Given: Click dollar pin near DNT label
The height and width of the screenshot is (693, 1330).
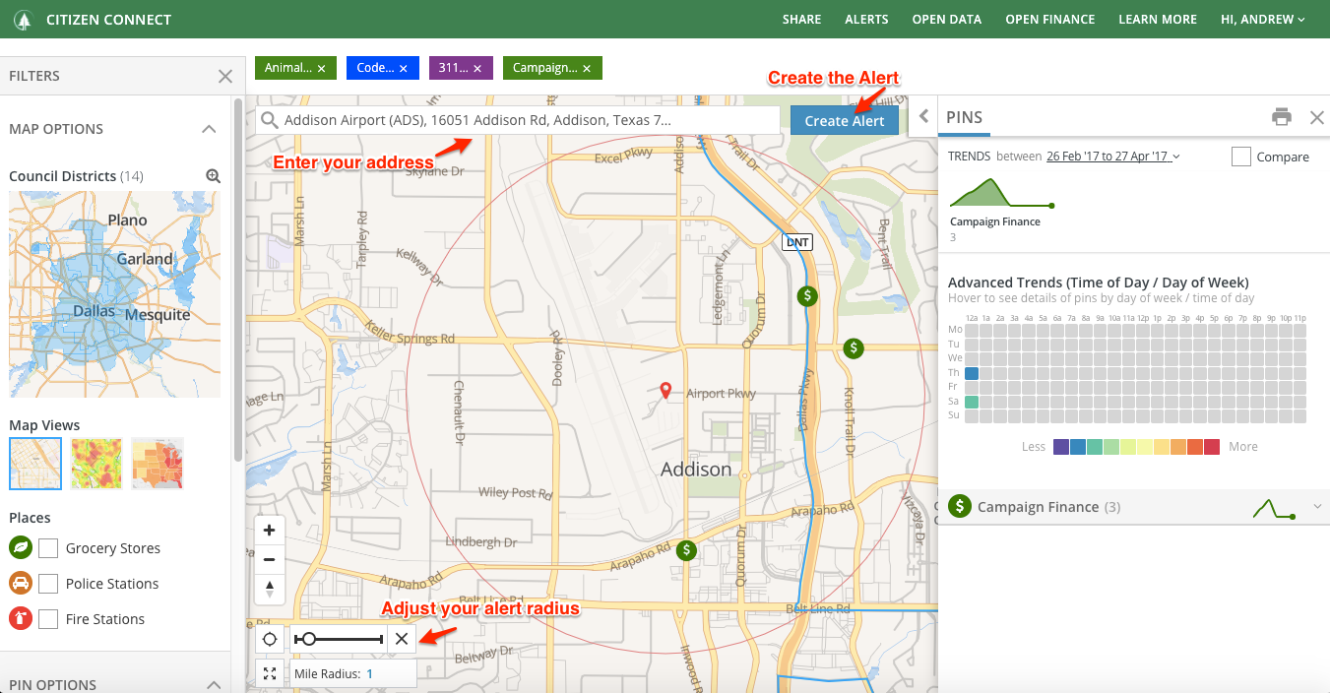Looking at the screenshot, I should point(807,294).
